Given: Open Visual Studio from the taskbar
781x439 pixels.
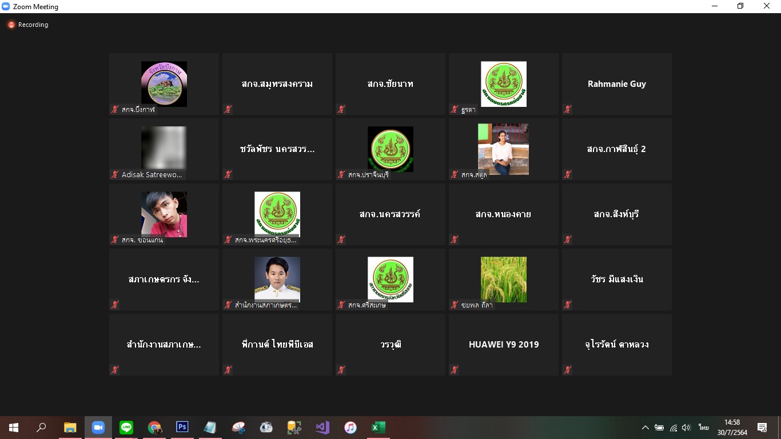Looking at the screenshot, I should pos(322,427).
